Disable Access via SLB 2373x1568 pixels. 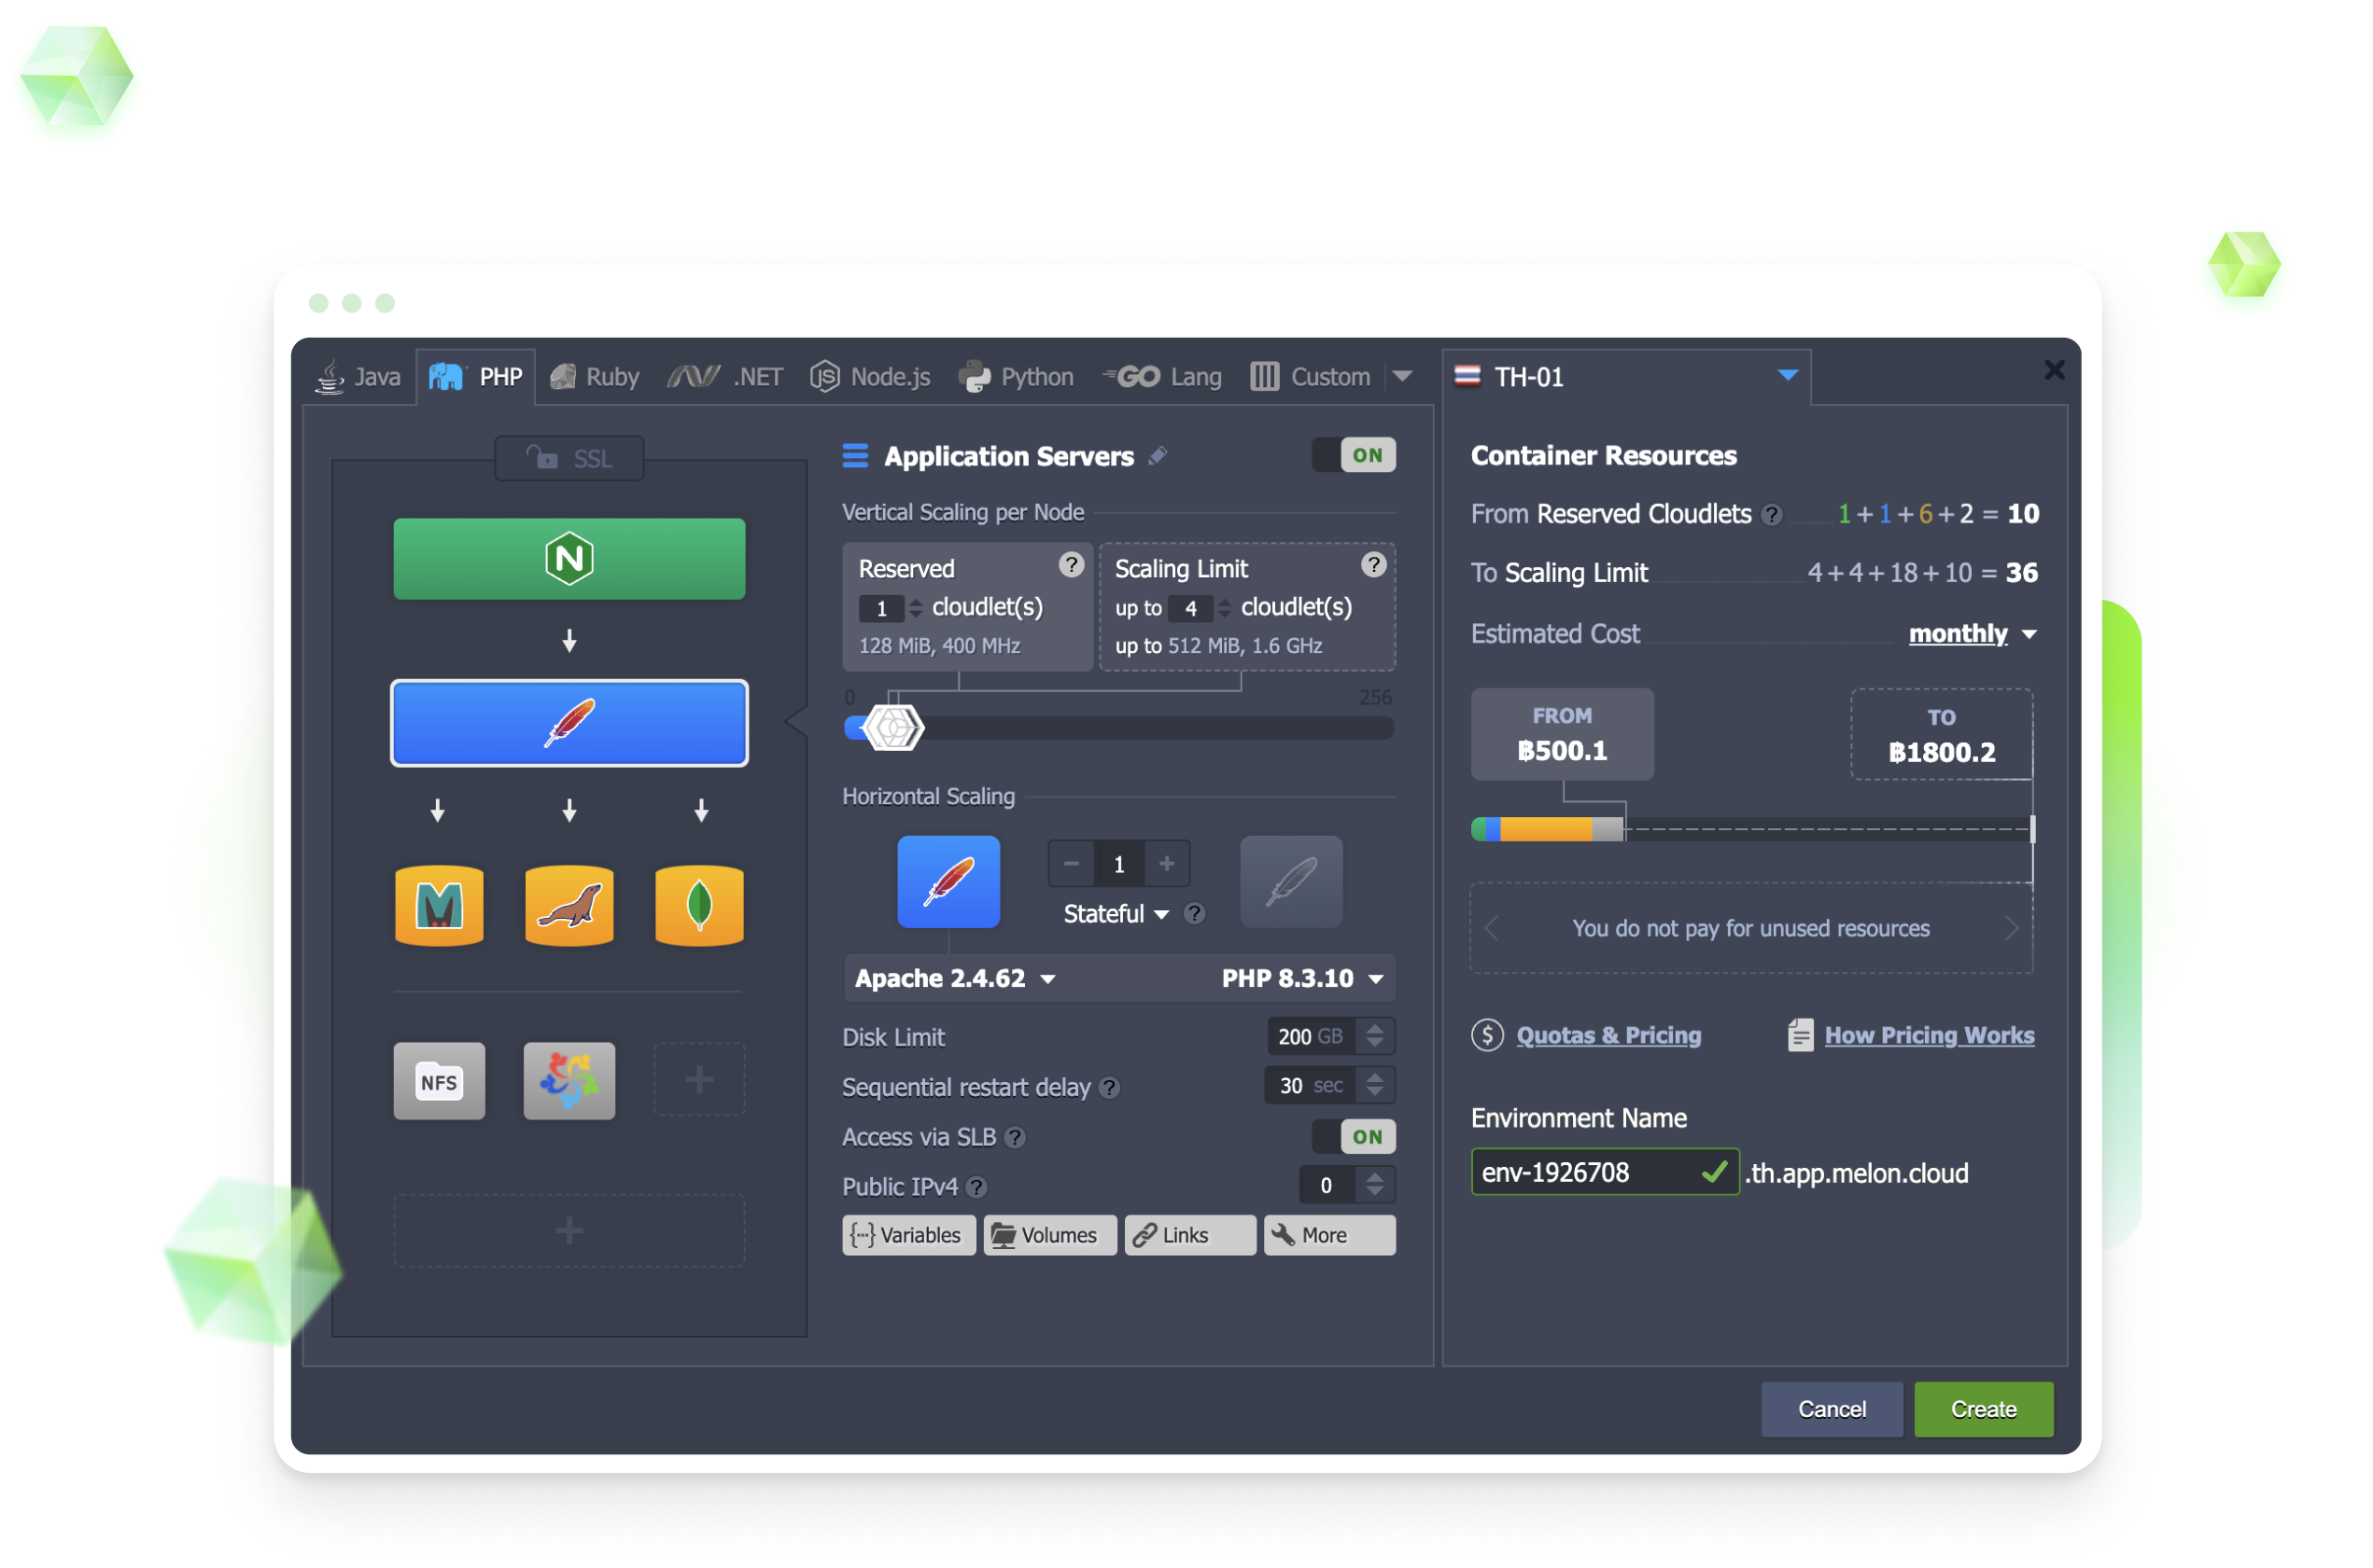(1354, 1136)
